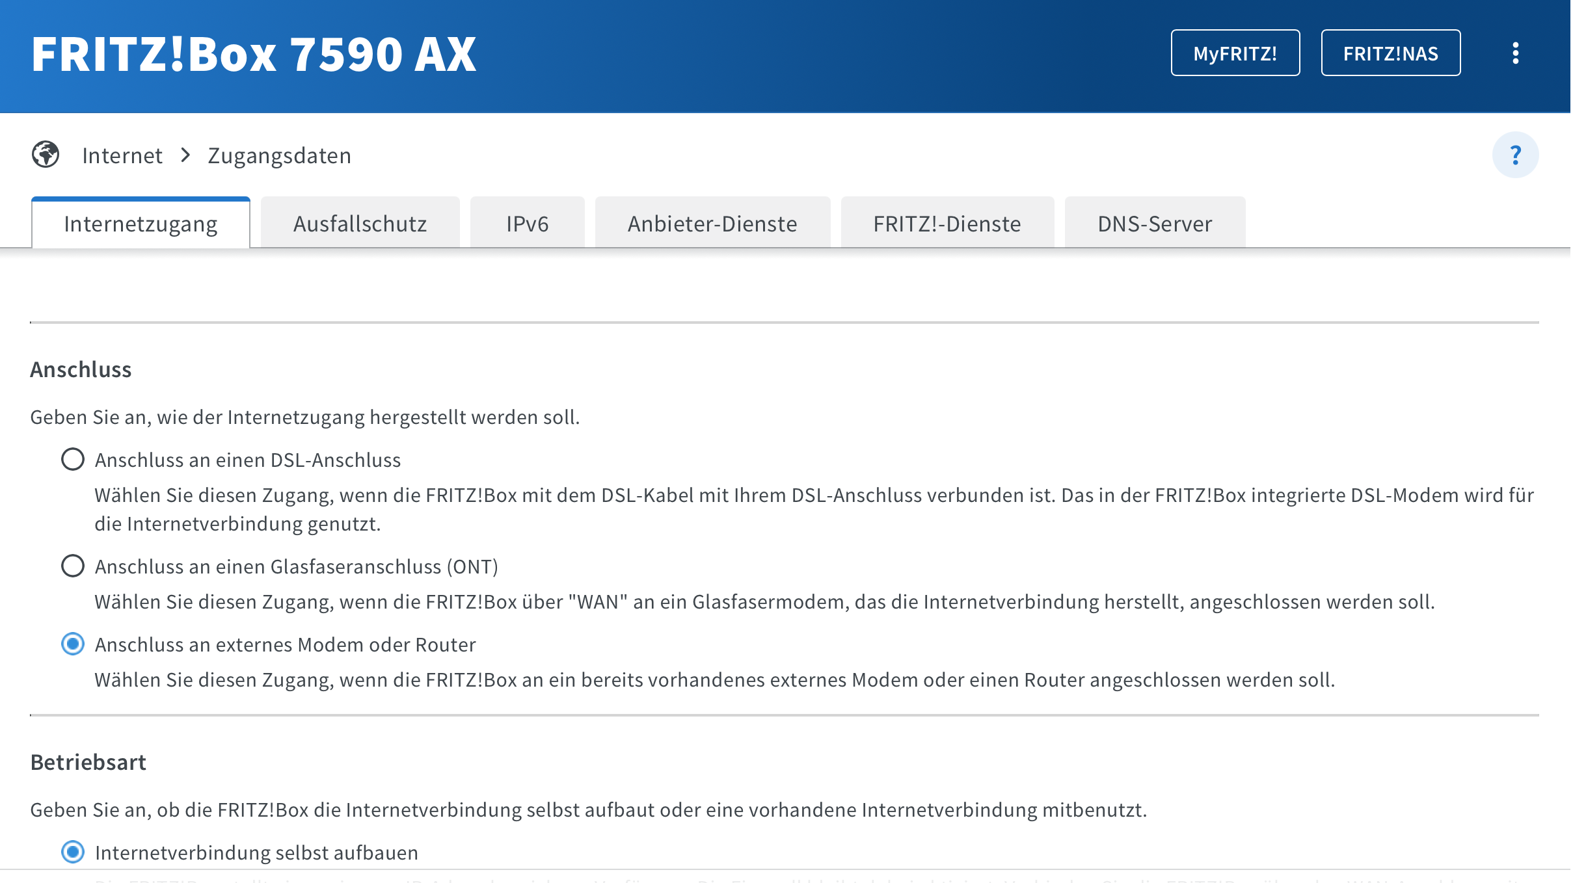Viewport: 1573px width, 883px height.
Task: Open the three-dot overflow menu
Action: point(1515,53)
